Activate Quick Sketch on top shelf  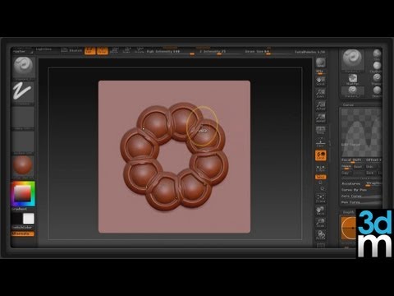71,50
